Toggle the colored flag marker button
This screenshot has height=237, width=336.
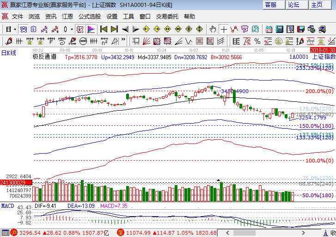(x=91, y=29)
